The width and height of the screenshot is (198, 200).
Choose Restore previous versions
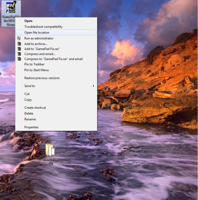click(x=56, y=78)
